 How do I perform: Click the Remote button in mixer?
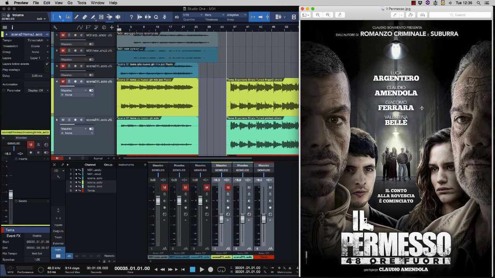tap(109, 256)
